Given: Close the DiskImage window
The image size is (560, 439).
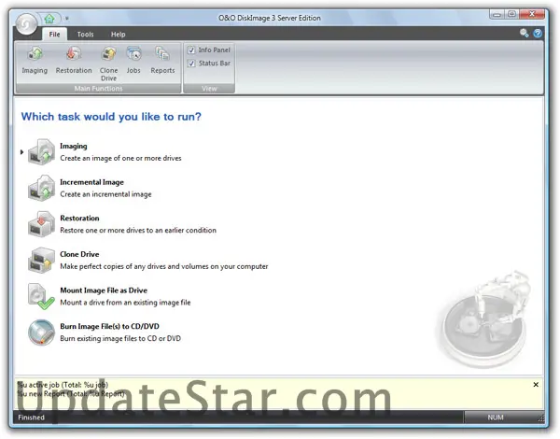Looking at the screenshot, I should pyautogui.click(x=532, y=14).
